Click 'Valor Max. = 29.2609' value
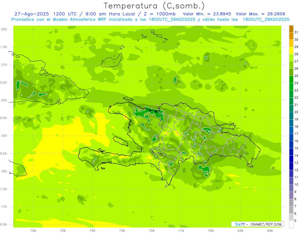 coord(260,14)
